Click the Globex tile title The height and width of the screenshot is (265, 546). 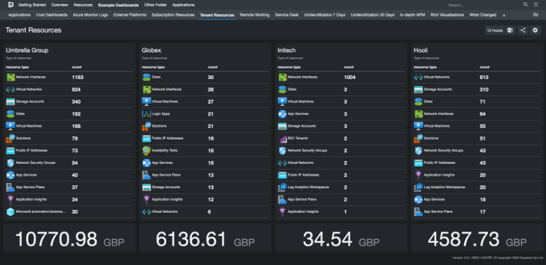point(152,51)
